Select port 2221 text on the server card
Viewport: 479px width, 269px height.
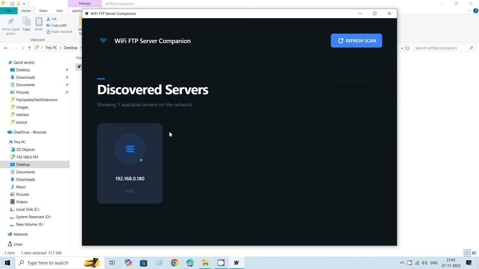click(x=129, y=191)
